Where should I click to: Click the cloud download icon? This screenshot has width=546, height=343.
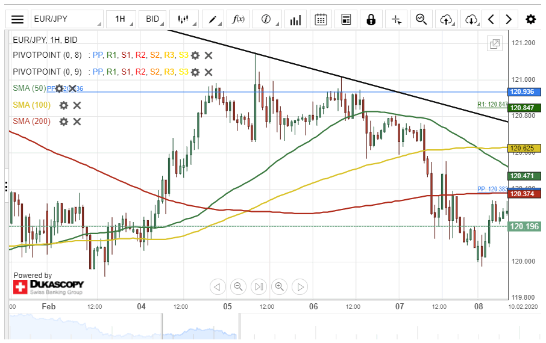pos(471,19)
